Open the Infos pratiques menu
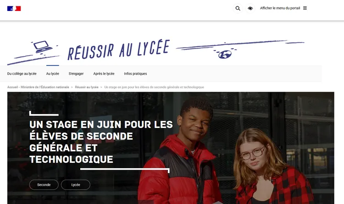 (x=135, y=74)
